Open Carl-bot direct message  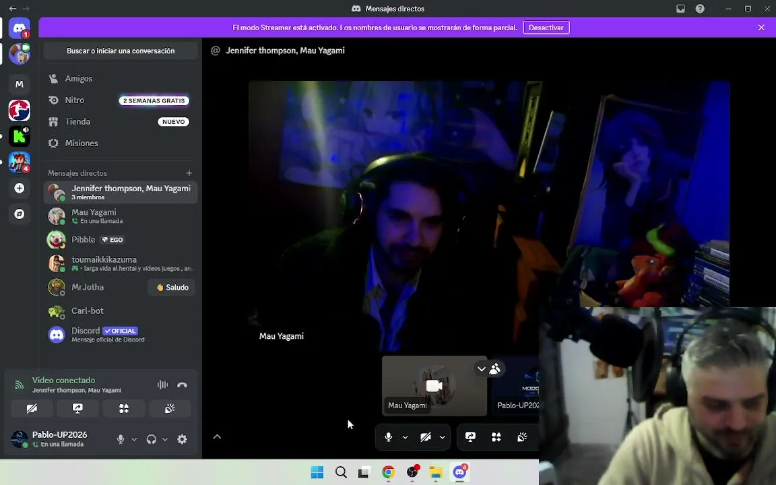pos(121,311)
